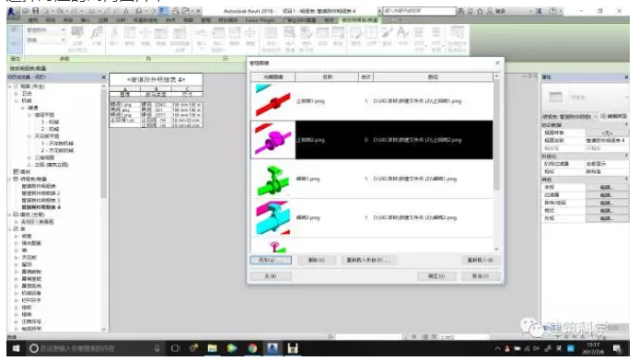
Task: Click 取消(C) button in dialog
Action: [481, 276]
